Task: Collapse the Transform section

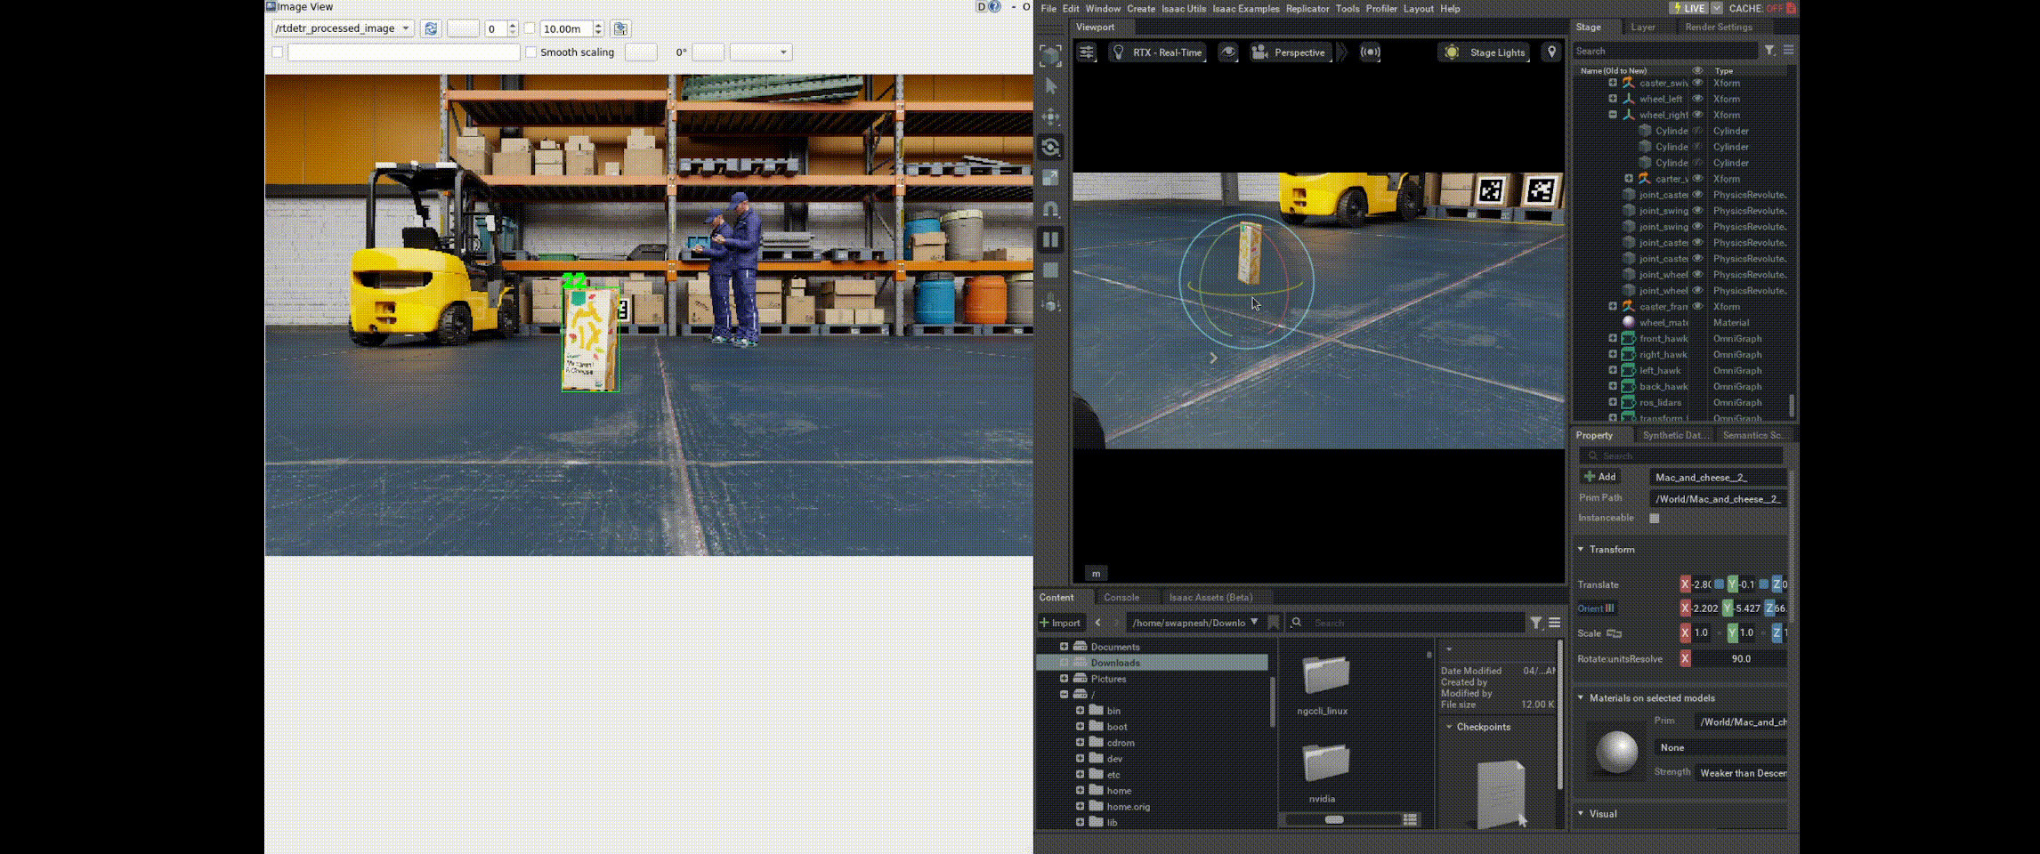Action: (x=1581, y=550)
